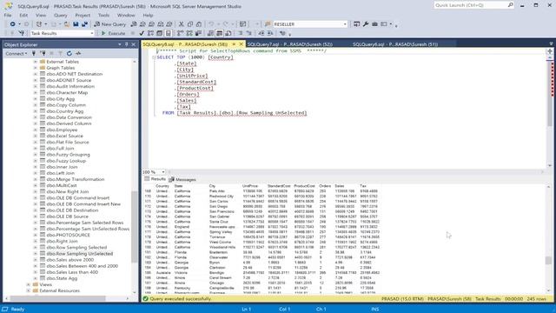Click the Country column header in results
This screenshot has width=556, height=313.
coord(162,186)
